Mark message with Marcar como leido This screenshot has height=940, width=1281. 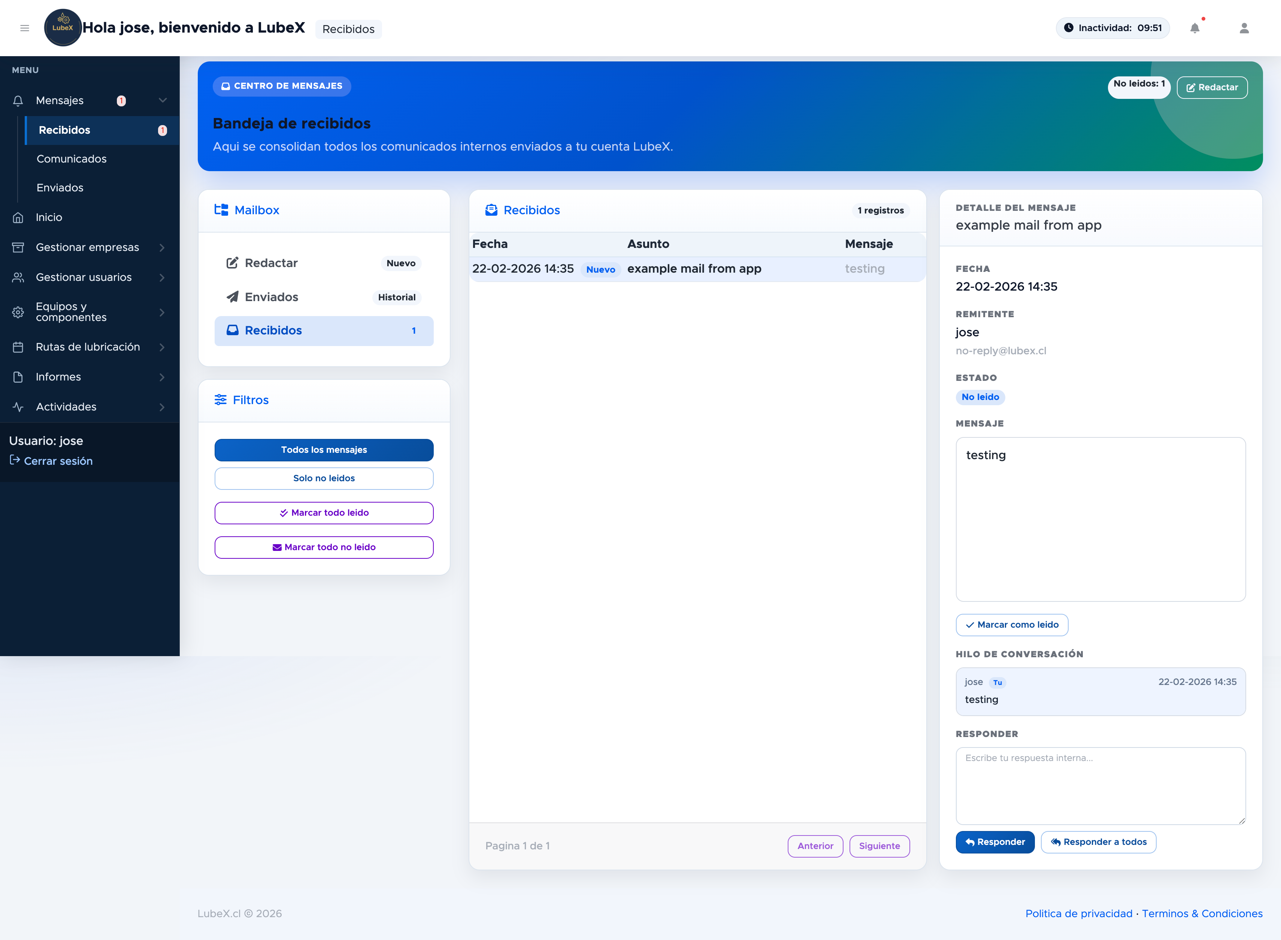1012,625
